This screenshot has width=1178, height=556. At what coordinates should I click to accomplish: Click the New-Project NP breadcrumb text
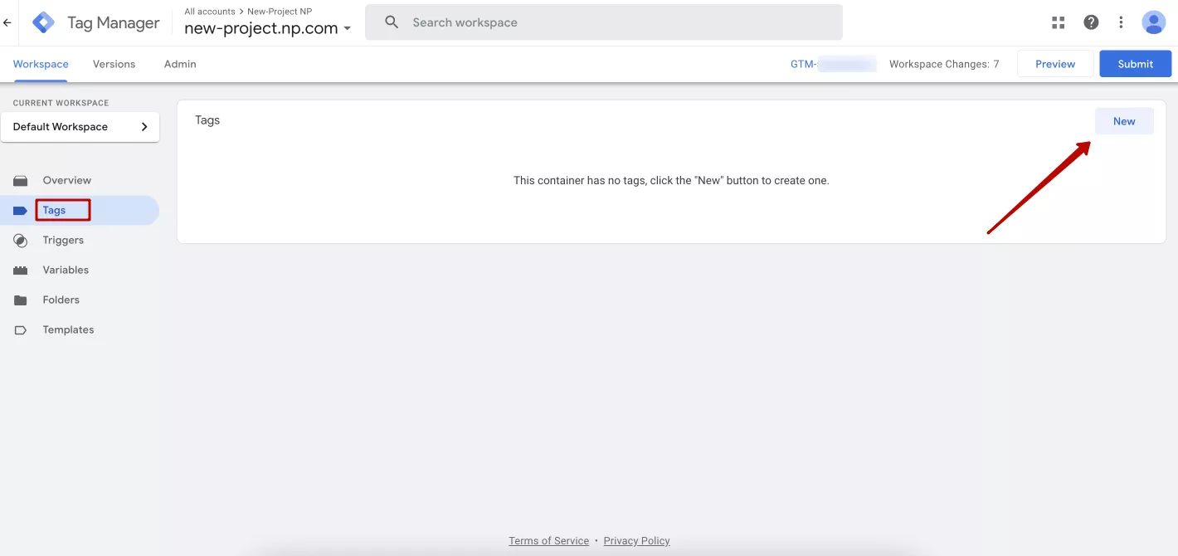(280, 12)
